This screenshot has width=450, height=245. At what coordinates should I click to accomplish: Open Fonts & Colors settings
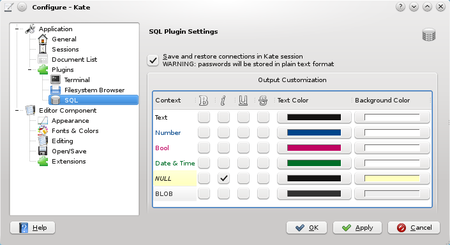pyautogui.click(x=75, y=131)
